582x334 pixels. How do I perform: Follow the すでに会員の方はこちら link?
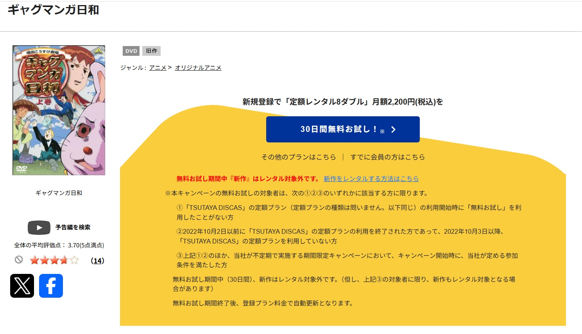click(x=387, y=157)
